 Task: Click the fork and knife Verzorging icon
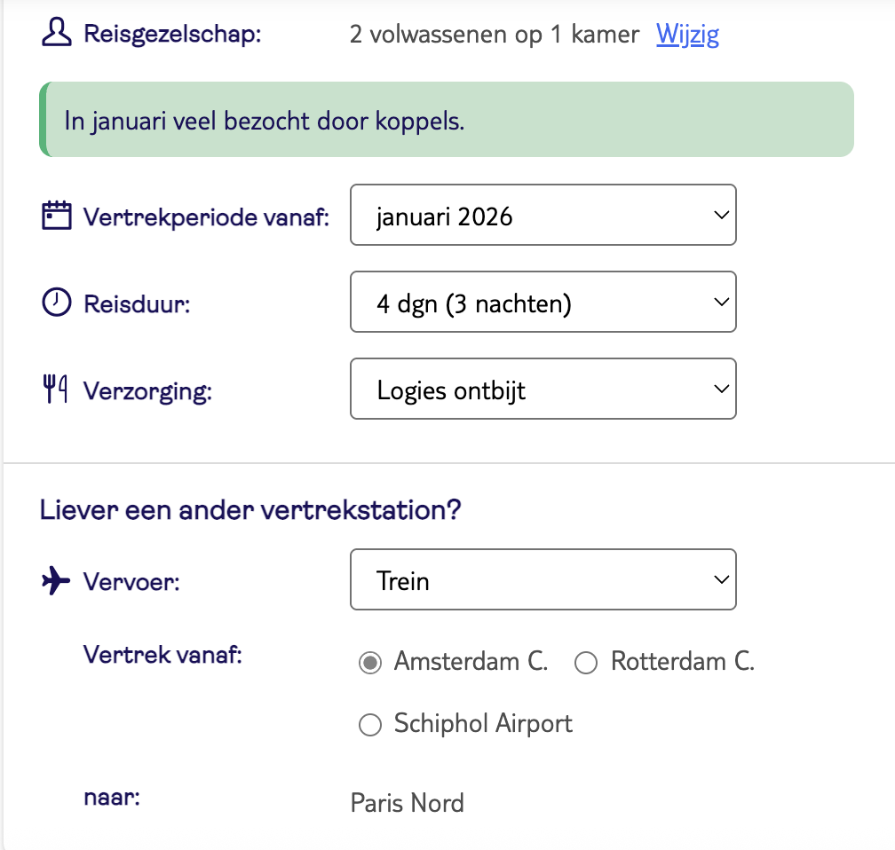point(56,390)
